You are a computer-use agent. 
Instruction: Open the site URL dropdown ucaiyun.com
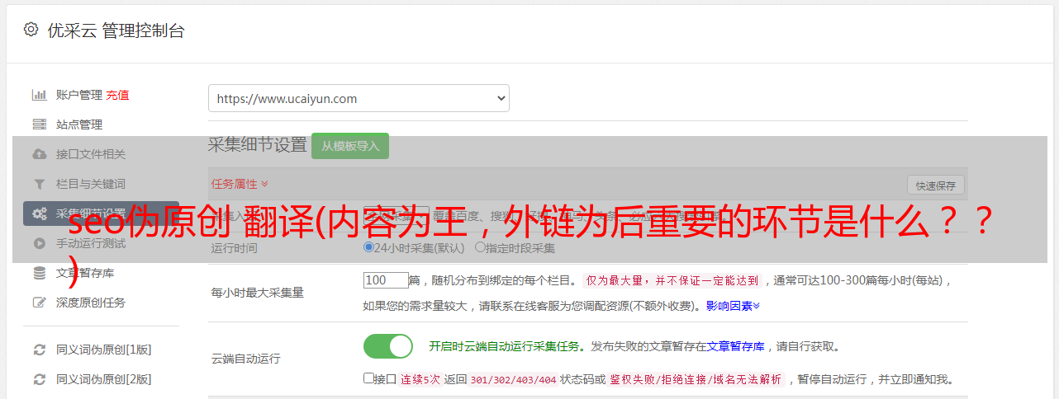pos(359,98)
